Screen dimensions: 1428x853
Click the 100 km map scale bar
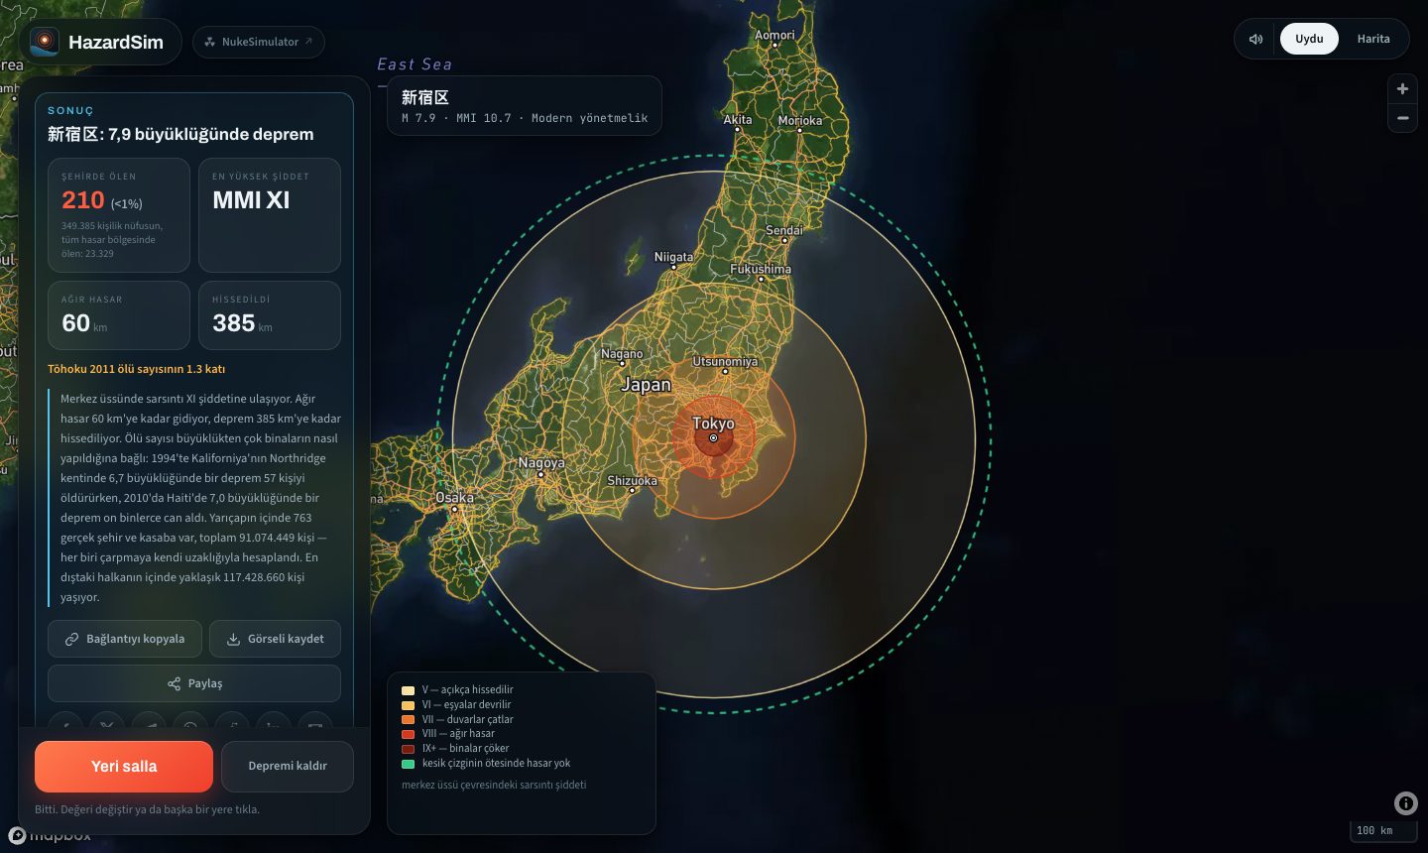pyautogui.click(x=1383, y=831)
